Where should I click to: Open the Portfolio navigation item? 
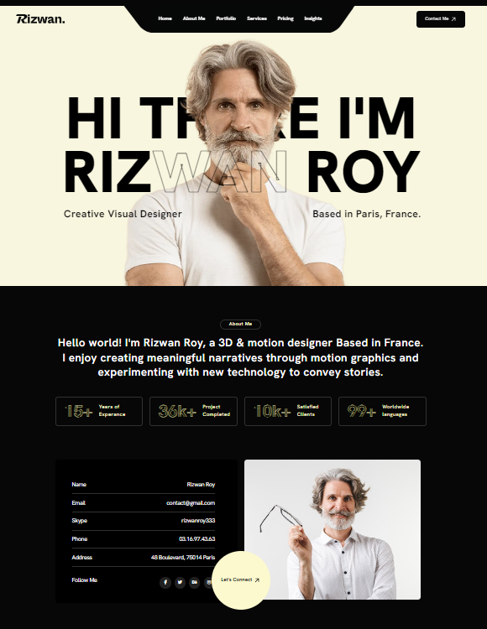click(226, 18)
